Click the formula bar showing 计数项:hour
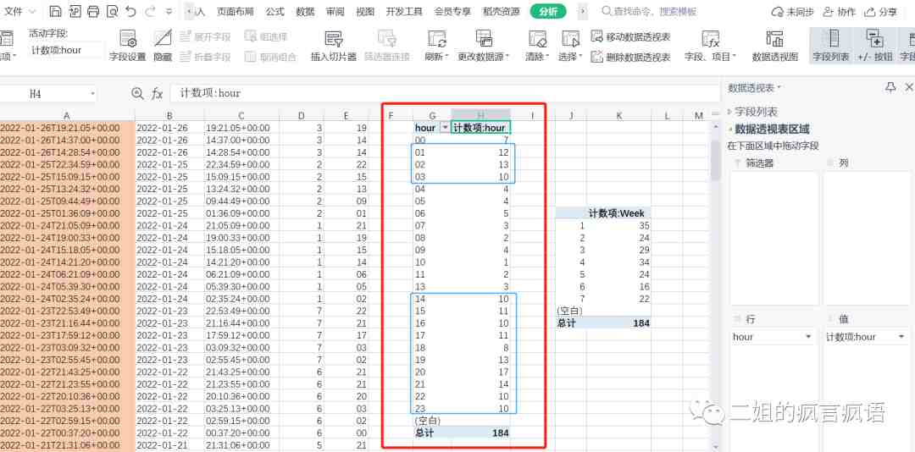The width and height of the screenshot is (915, 452). click(443, 93)
